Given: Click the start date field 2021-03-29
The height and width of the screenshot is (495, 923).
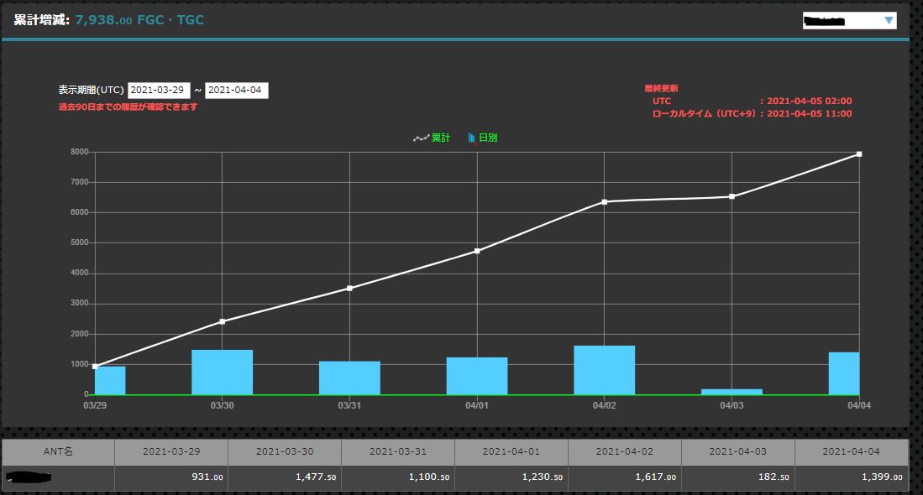Looking at the screenshot, I should click(159, 90).
